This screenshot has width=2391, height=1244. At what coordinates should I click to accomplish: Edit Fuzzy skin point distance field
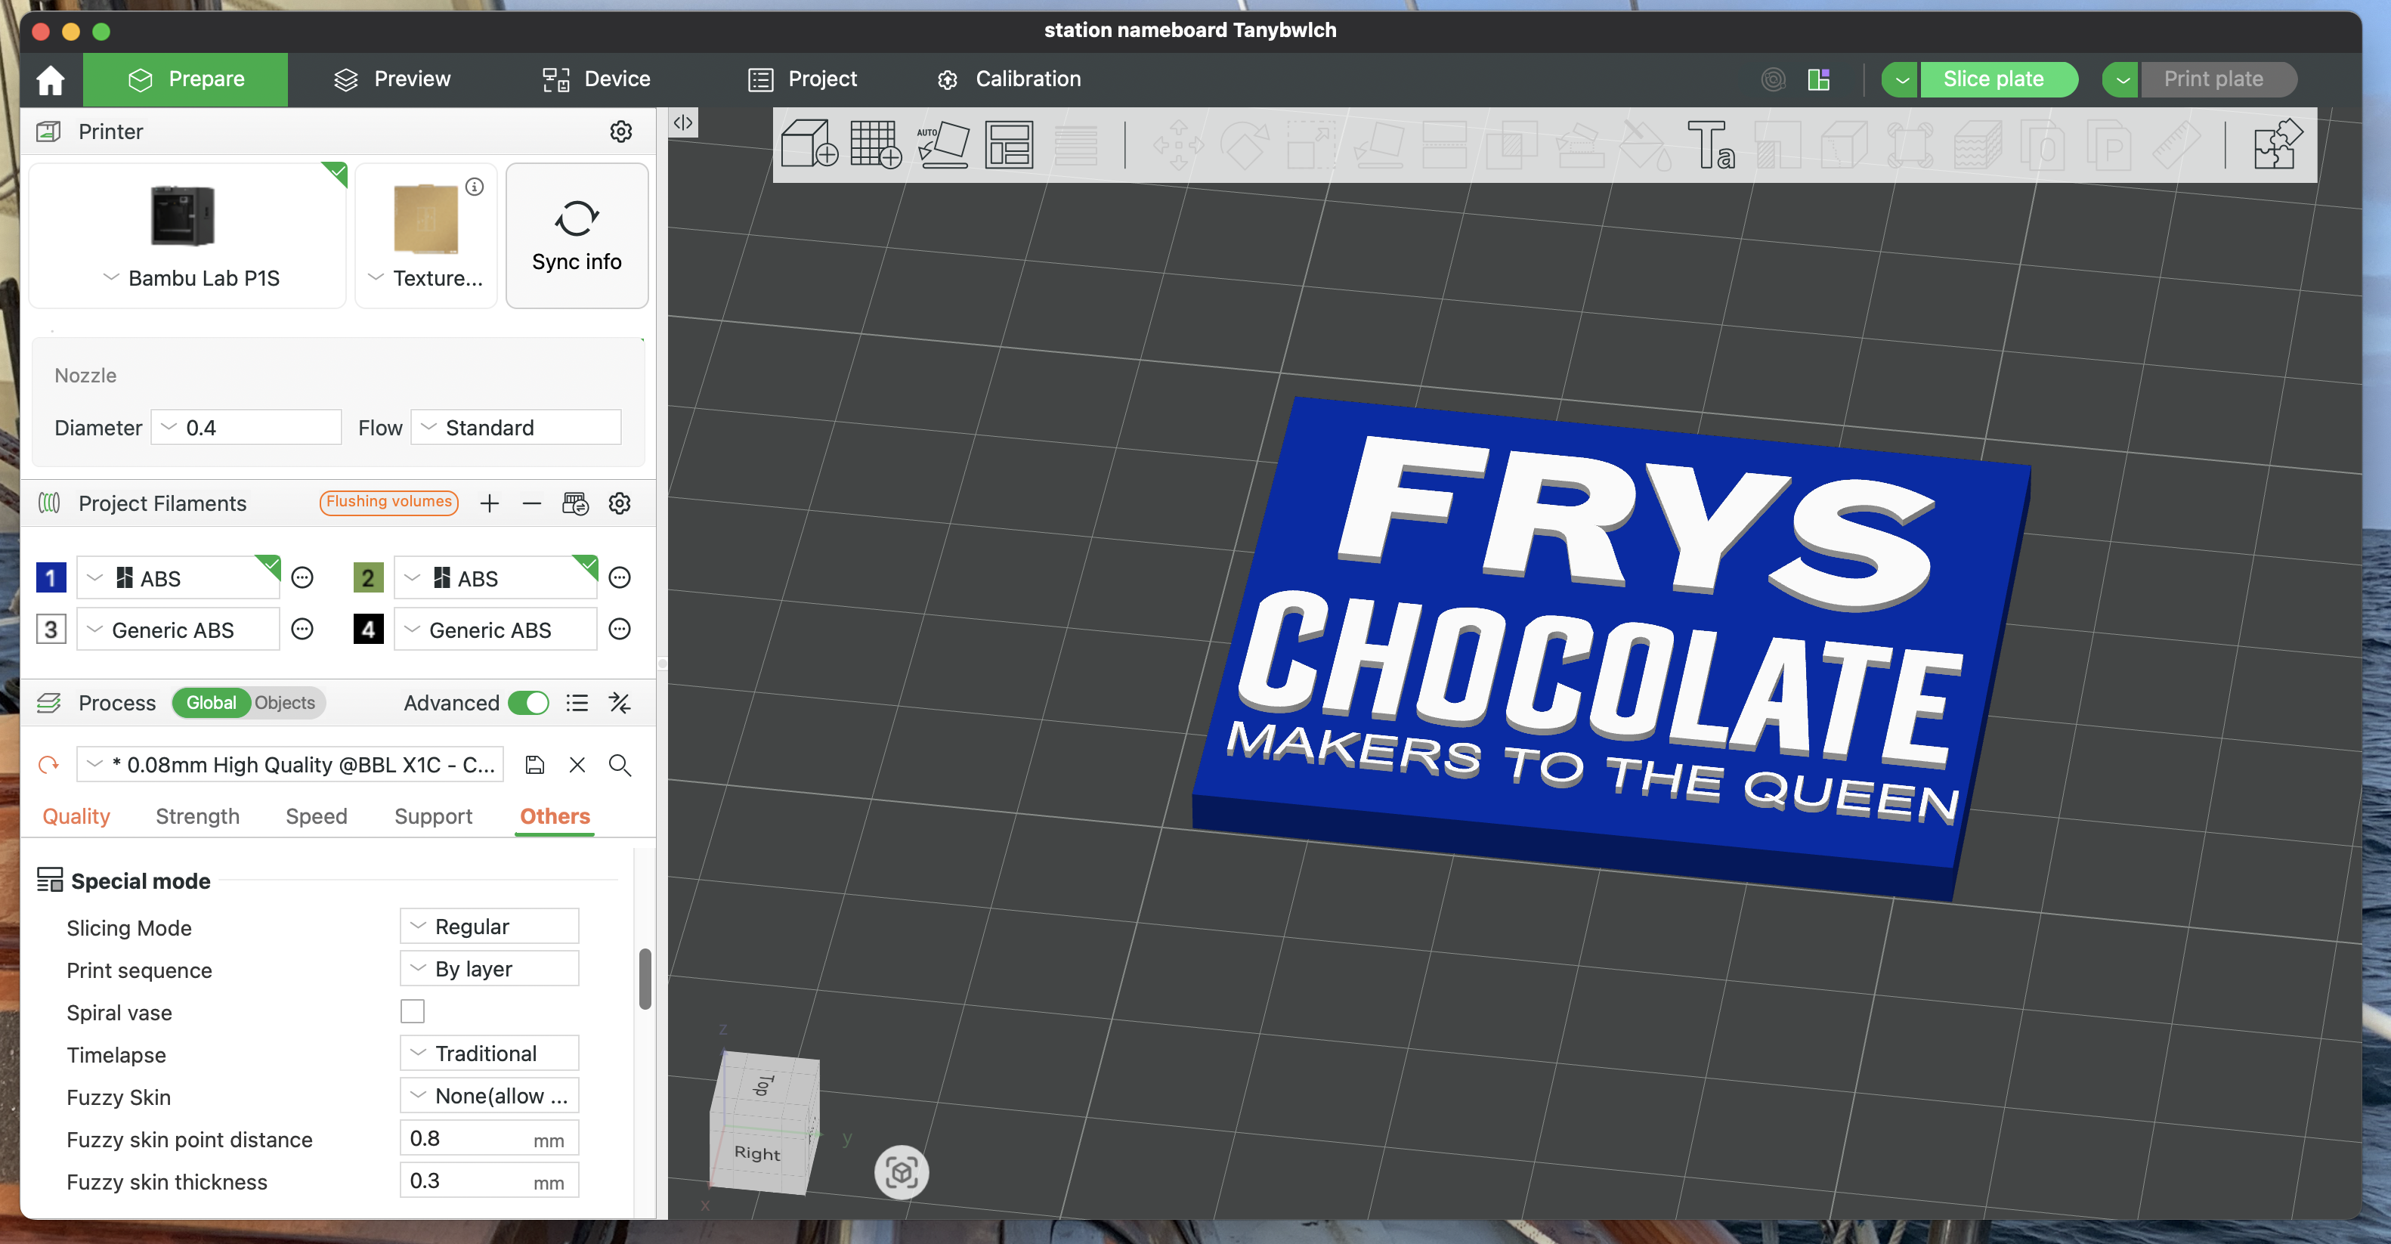click(489, 1139)
